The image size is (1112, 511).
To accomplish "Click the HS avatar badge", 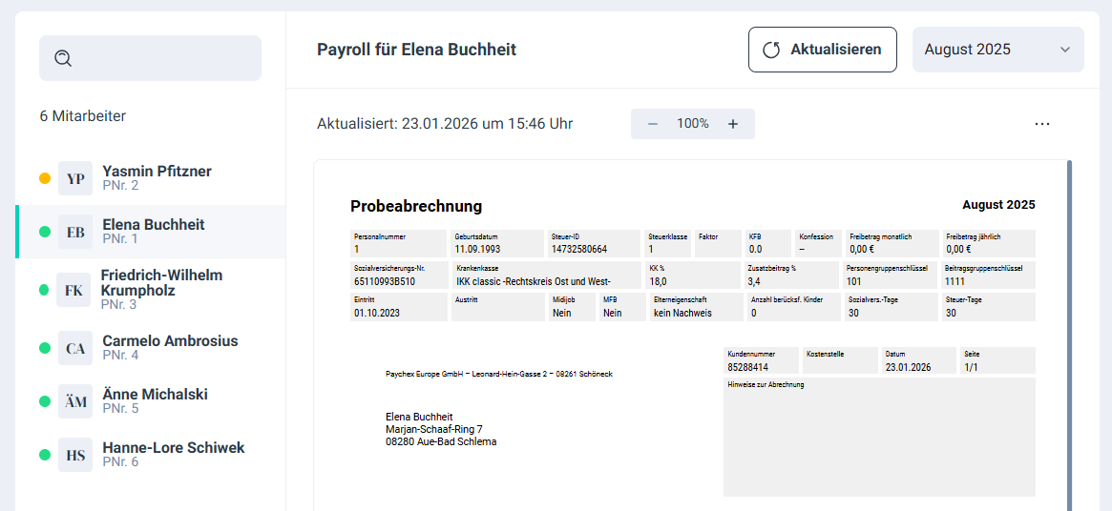I will (75, 455).
